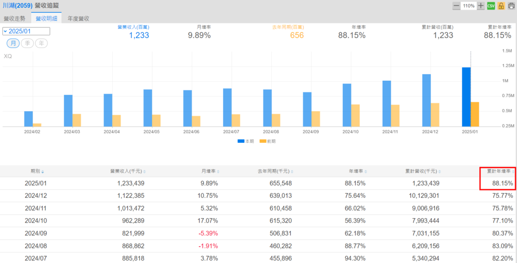This screenshot has height=263, width=517.
Task: Toggle the orange unlock padlock icon
Action: click(x=501, y=6)
